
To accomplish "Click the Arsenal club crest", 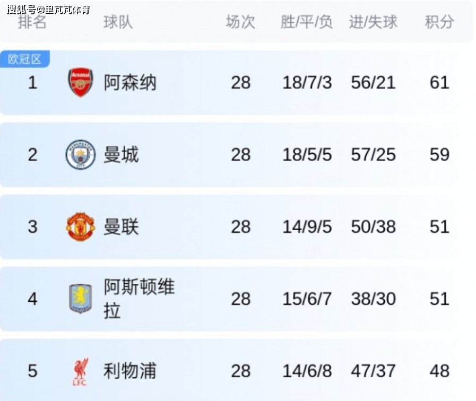I will pos(81,82).
